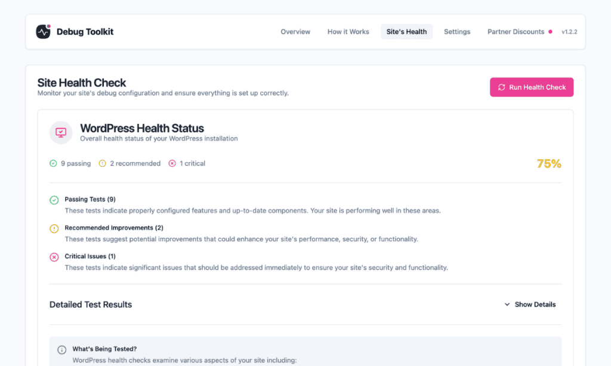Click the WordPress Health Status heading
Viewport: 611px width, 366px height.
pyautogui.click(x=142, y=128)
